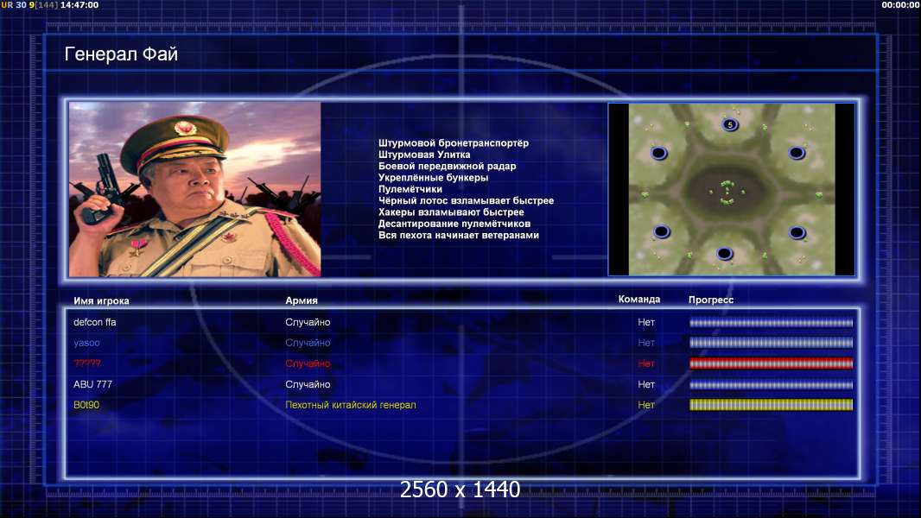Click the 'Армия' column header
This screenshot has height=518, width=921.
click(302, 300)
